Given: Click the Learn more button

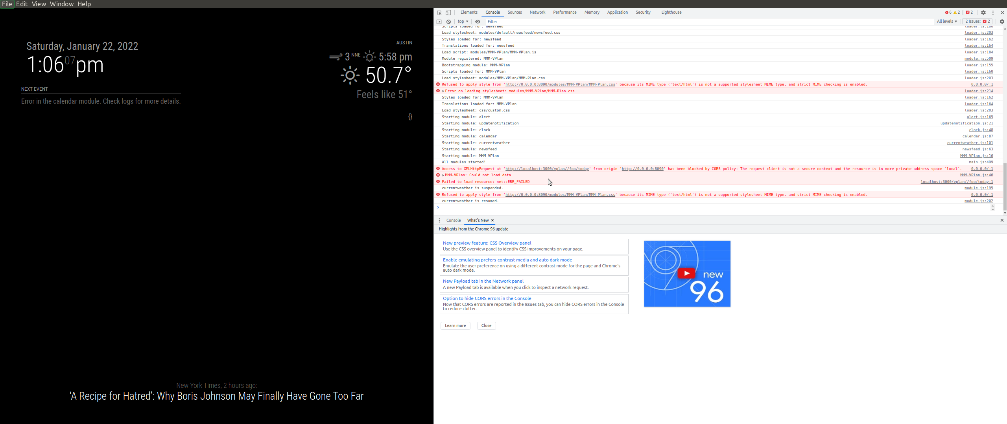Looking at the screenshot, I should tap(455, 325).
